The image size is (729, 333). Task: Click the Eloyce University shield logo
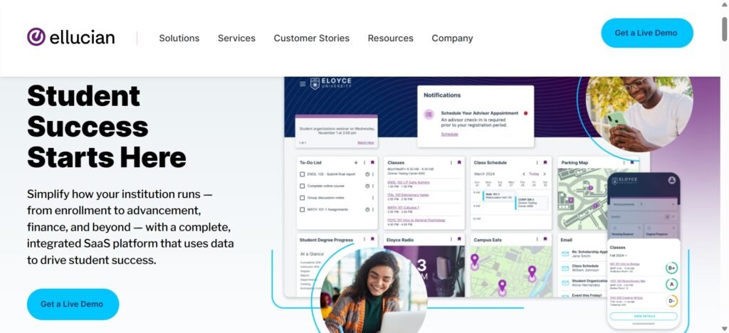tap(315, 83)
